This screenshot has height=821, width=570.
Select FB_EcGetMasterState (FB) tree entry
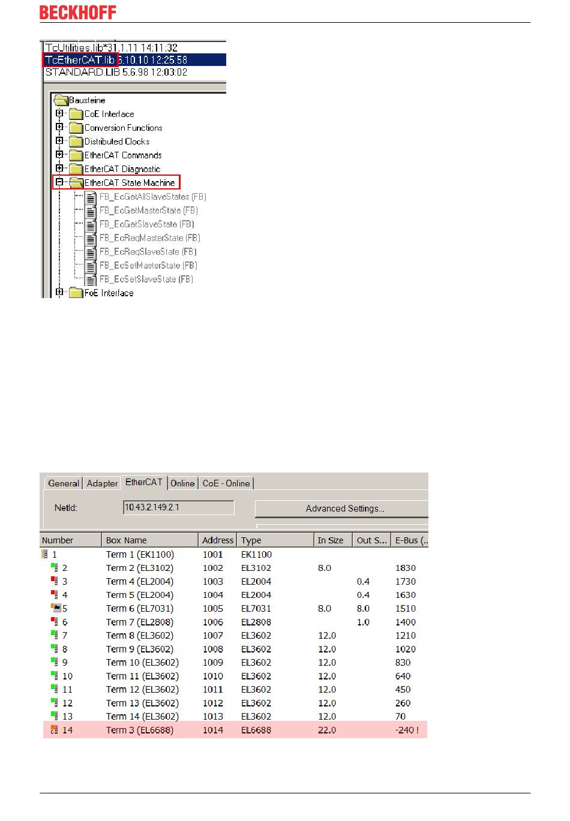click(149, 210)
